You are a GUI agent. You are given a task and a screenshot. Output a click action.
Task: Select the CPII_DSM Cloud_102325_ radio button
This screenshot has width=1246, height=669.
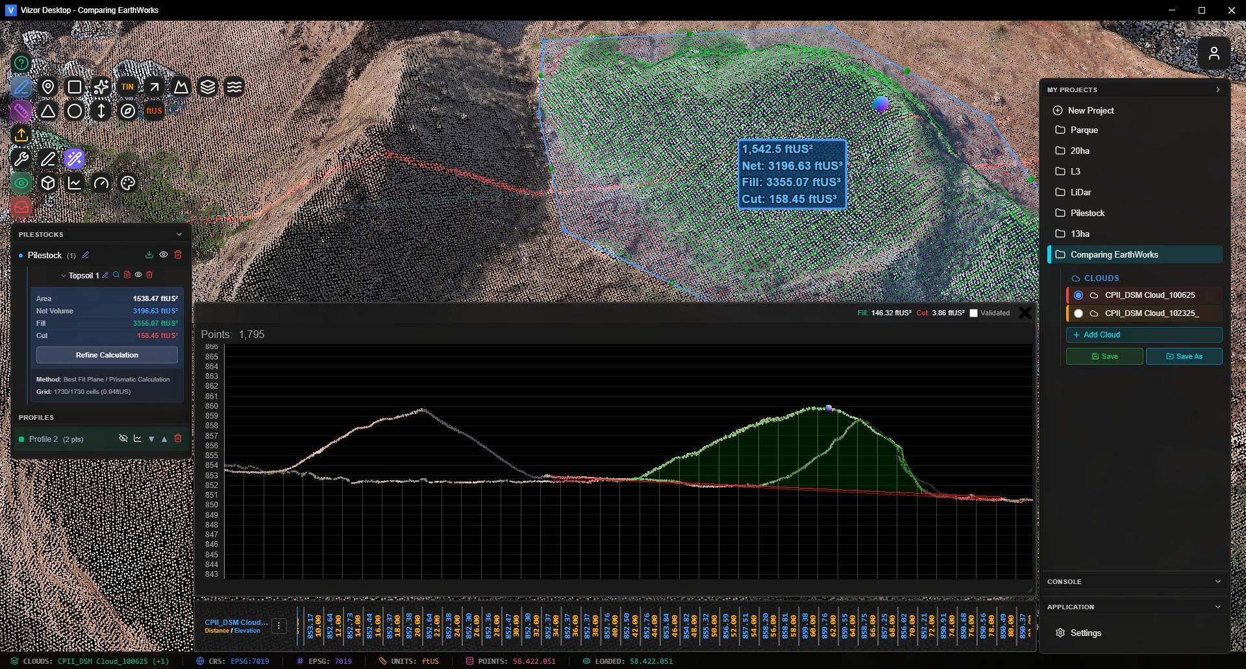[1078, 313]
